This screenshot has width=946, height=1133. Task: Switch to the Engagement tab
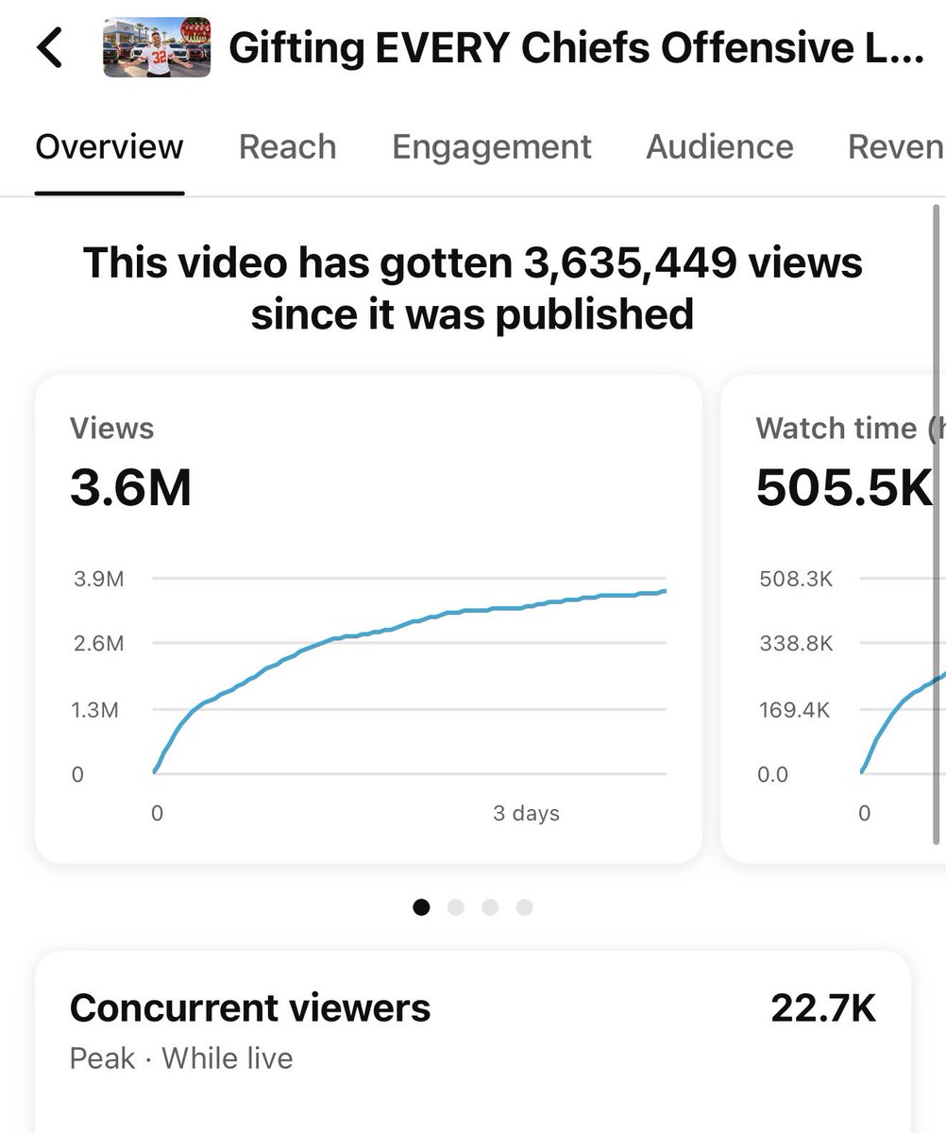pyautogui.click(x=492, y=147)
